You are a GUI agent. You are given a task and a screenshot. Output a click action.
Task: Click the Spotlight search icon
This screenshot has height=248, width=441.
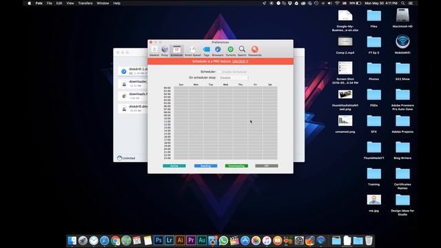click(403, 3)
